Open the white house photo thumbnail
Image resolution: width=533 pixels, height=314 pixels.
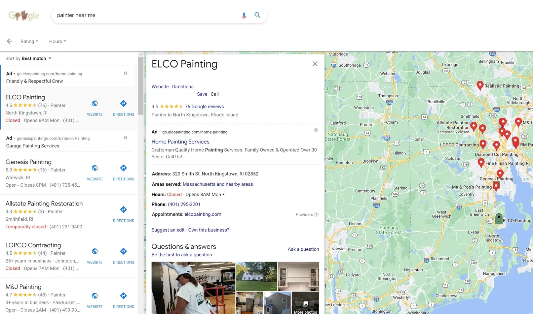257,276
